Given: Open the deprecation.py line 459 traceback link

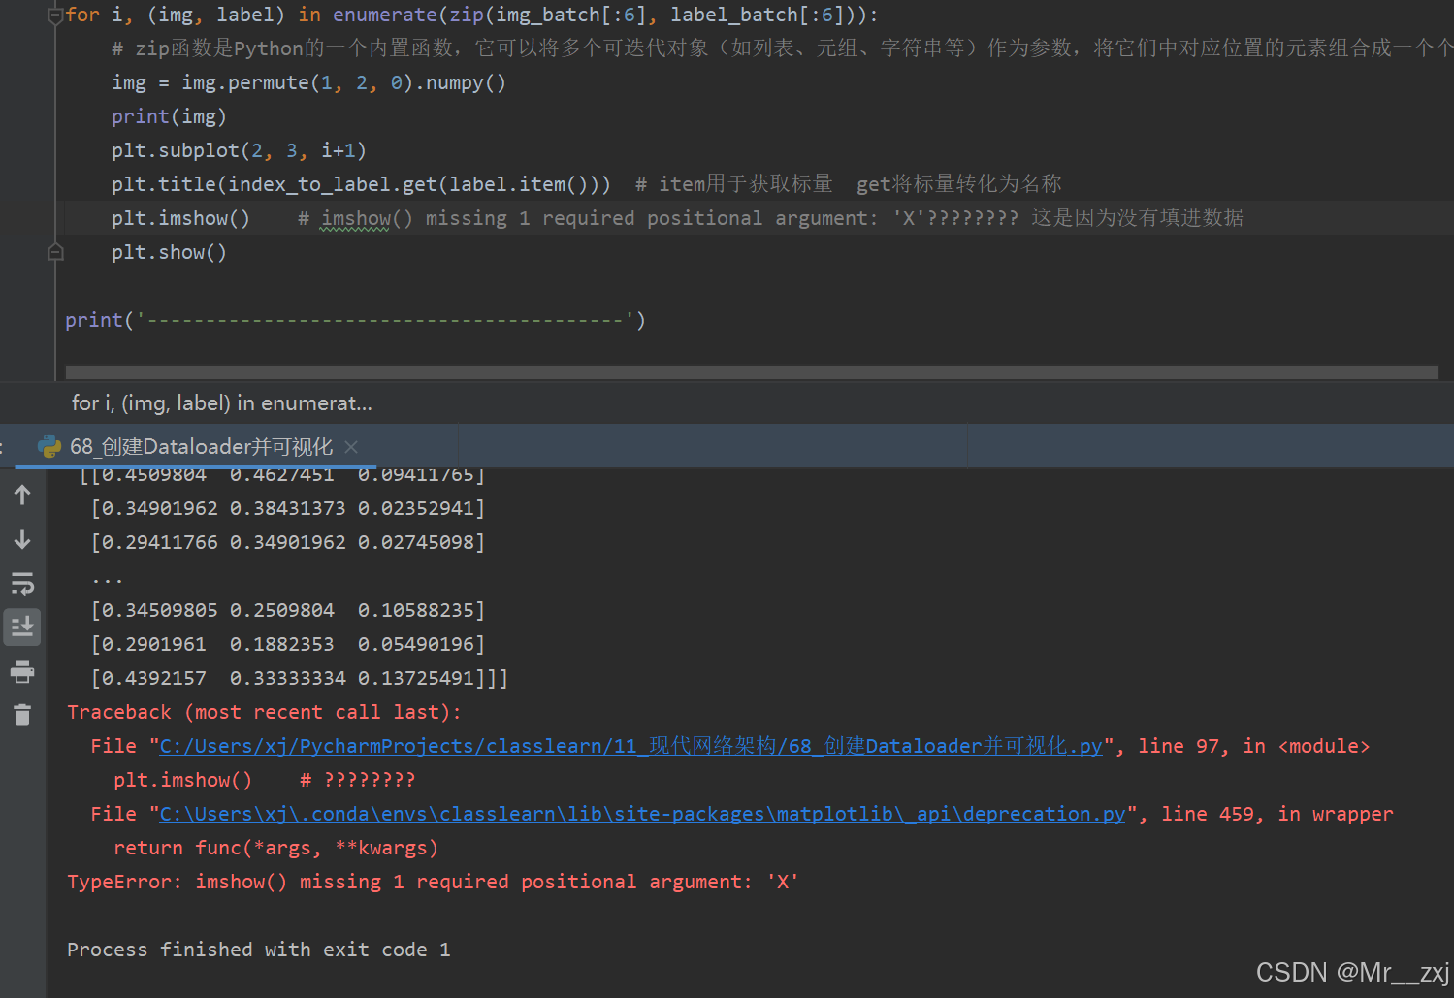Looking at the screenshot, I should click(x=640, y=813).
